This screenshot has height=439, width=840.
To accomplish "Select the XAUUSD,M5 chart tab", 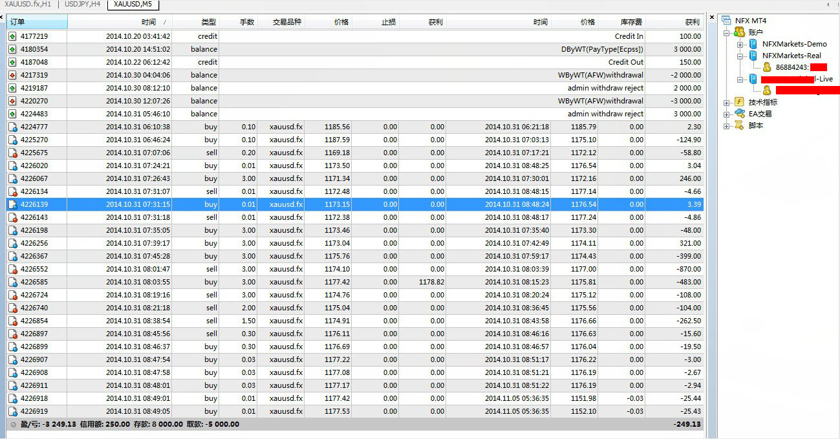I will (133, 5).
